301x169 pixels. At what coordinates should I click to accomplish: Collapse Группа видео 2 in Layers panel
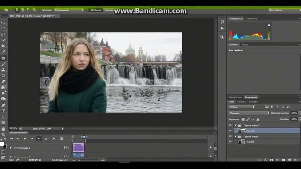(x=235, y=125)
